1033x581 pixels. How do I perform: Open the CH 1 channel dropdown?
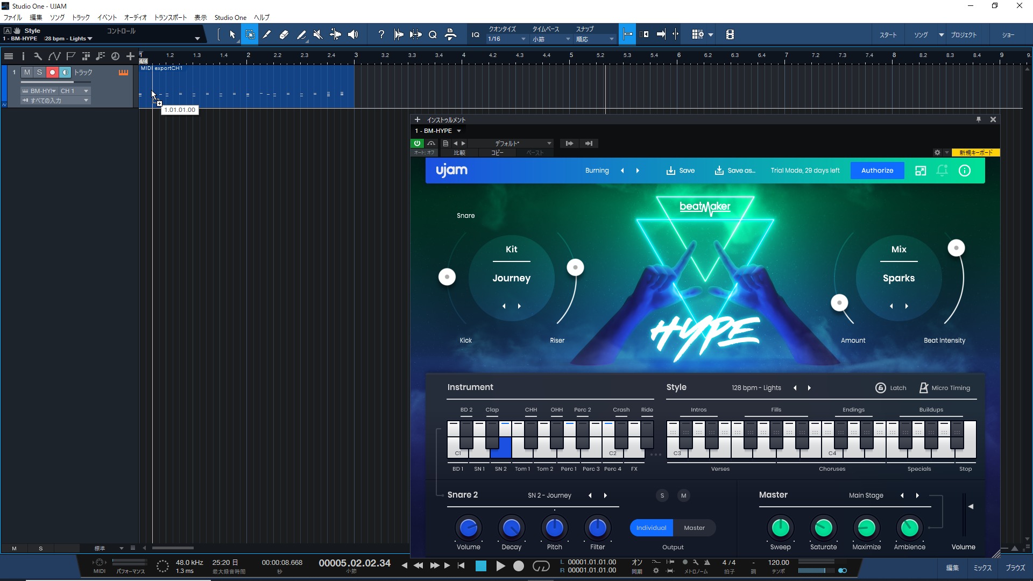click(74, 91)
